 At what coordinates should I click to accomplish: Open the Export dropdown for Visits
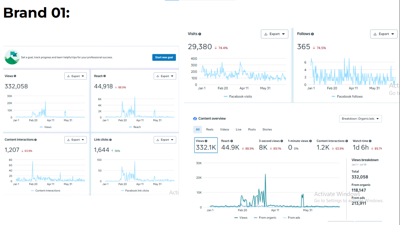(274, 34)
